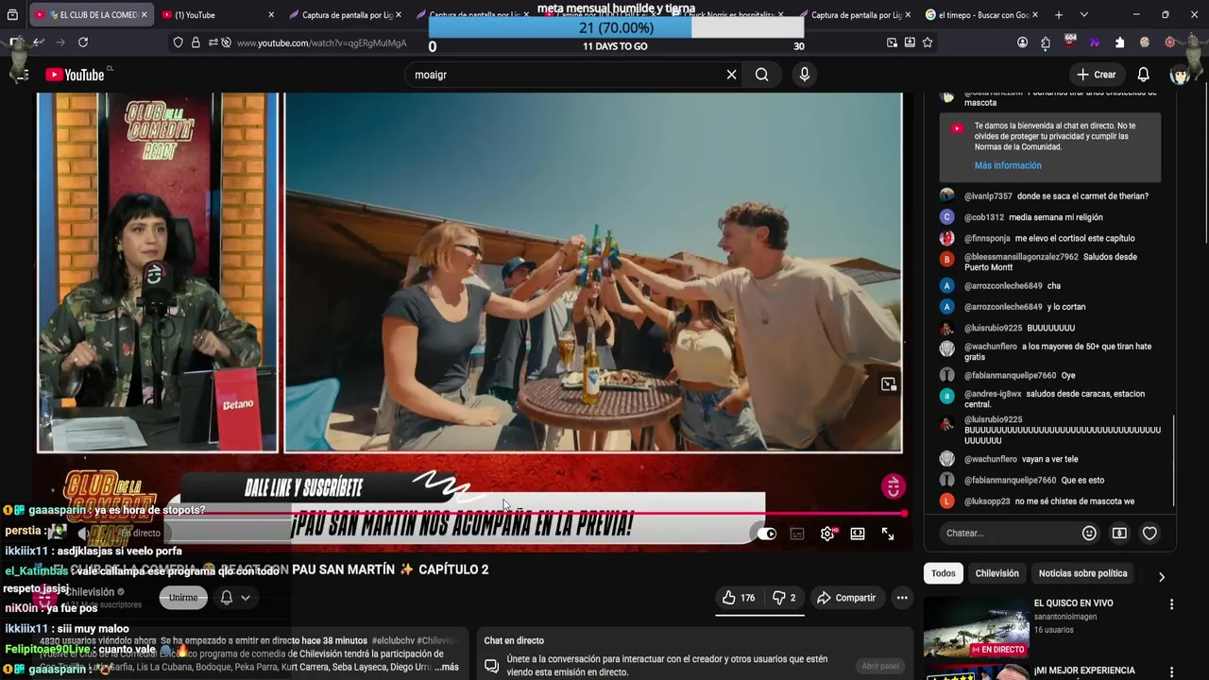Toggle the autoplay switch in player

tap(766, 534)
